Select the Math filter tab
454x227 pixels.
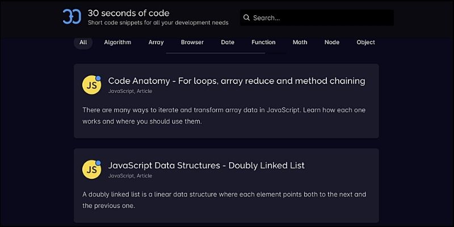(300, 42)
